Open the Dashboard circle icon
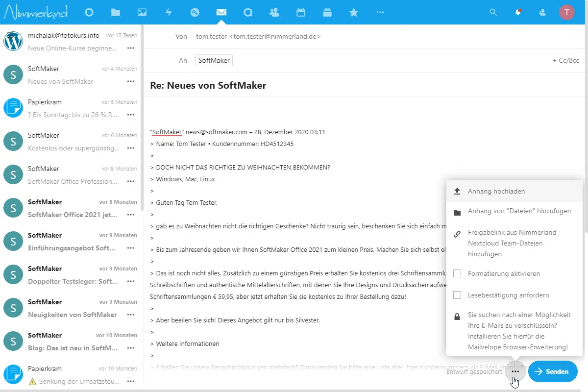 89,12
